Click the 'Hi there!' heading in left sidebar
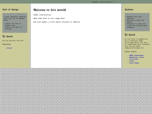152x114 pixels. click(x=8, y=36)
